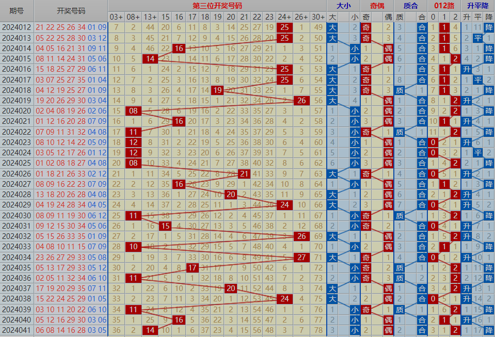
Task: Click blue 平 cell in row 2024017
Action: point(478,80)
